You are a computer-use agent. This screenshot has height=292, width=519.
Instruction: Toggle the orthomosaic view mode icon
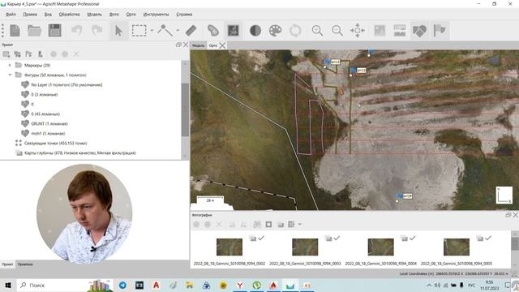click(234, 31)
